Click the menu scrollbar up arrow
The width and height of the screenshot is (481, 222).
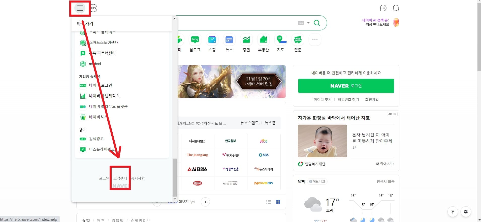click(x=175, y=18)
